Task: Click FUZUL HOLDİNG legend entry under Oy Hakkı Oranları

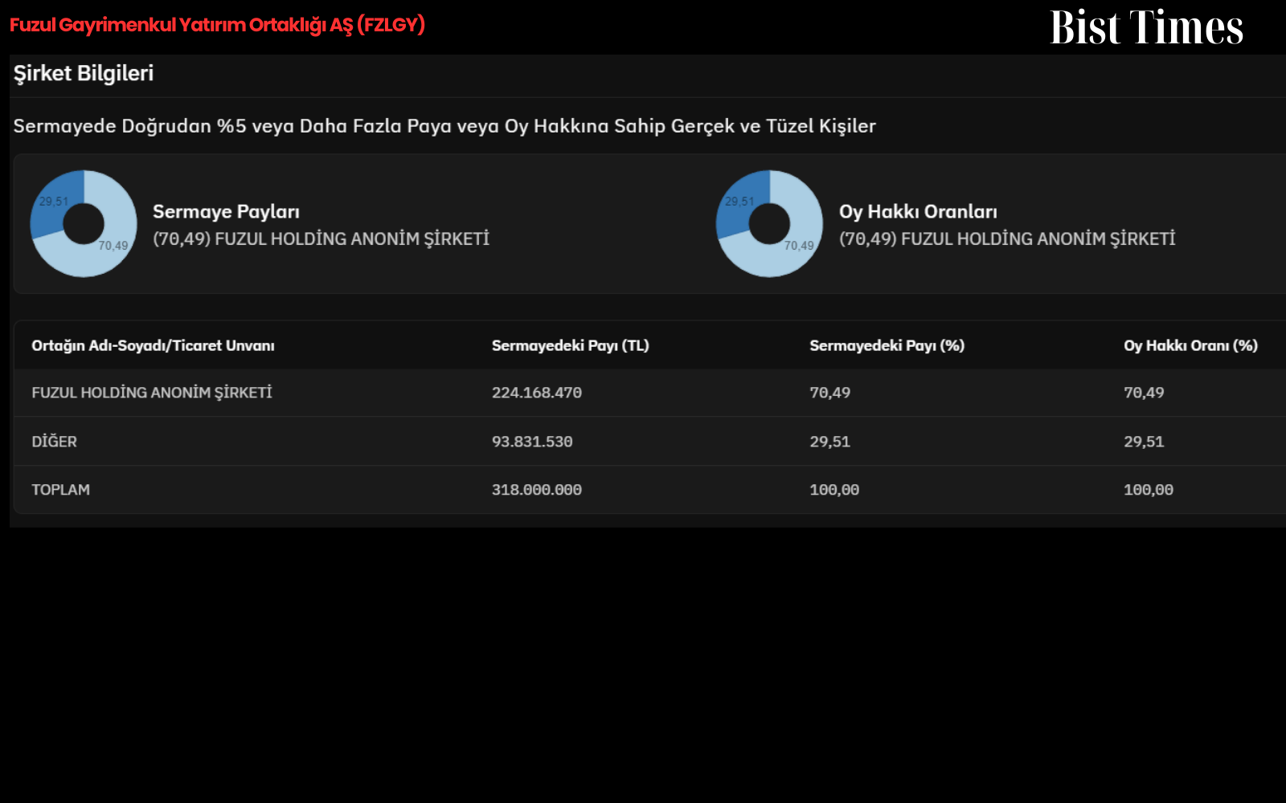Action: coord(1007,238)
